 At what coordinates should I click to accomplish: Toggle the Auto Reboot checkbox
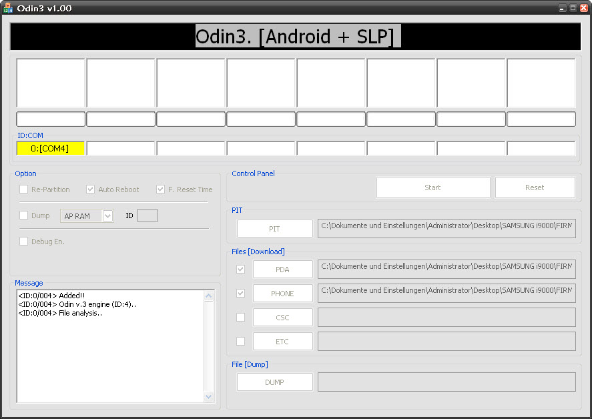point(90,189)
